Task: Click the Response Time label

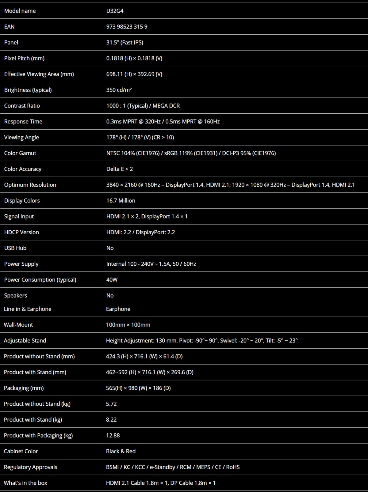Action: pos(23,122)
